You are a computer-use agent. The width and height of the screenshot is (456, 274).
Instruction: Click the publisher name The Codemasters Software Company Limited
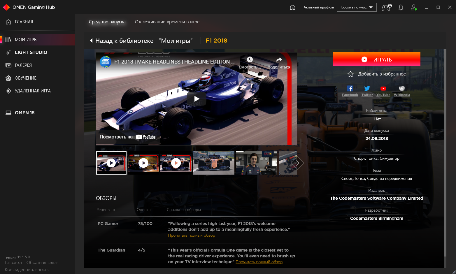(x=377, y=198)
